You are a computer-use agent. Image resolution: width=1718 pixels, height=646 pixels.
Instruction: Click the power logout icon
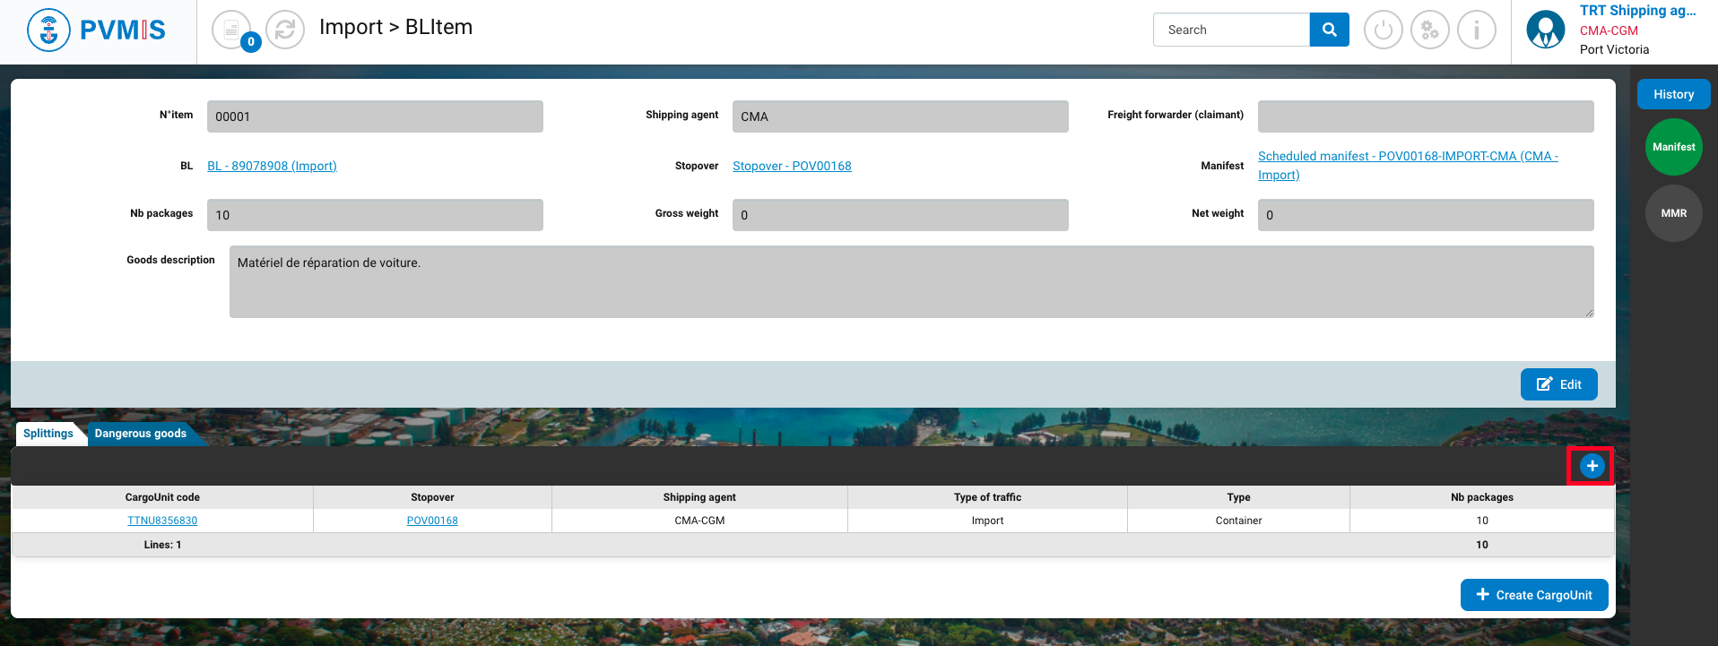[x=1383, y=30]
